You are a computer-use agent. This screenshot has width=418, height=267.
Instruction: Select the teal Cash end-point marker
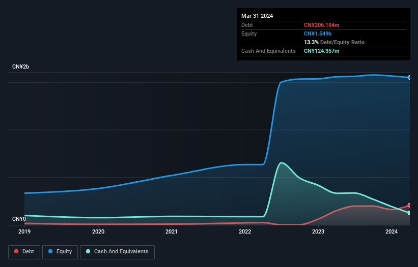(409, 213)
